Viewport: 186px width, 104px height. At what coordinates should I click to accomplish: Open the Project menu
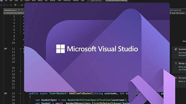(27, 1)
